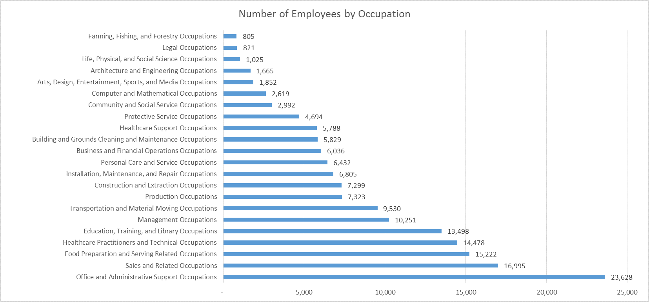
Task: Click the 13,498 data label
Action: point(458,231)
